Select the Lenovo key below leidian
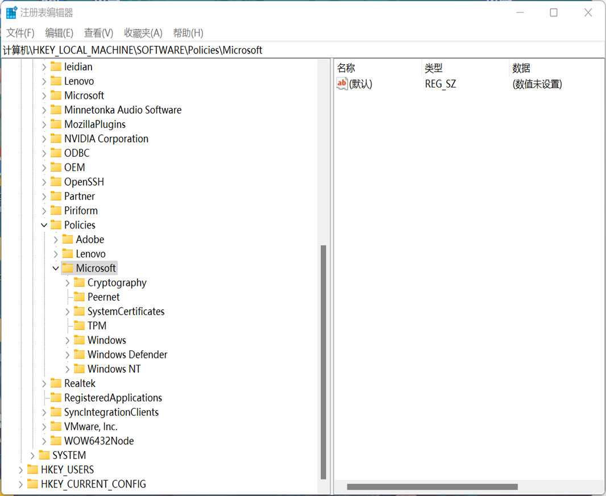Image resolution: width=606 pixels, height=496 pixels. pos(79,81)
